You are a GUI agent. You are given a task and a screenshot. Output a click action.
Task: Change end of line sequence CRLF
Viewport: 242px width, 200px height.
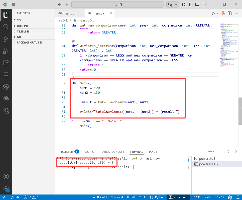coord(142,197)
